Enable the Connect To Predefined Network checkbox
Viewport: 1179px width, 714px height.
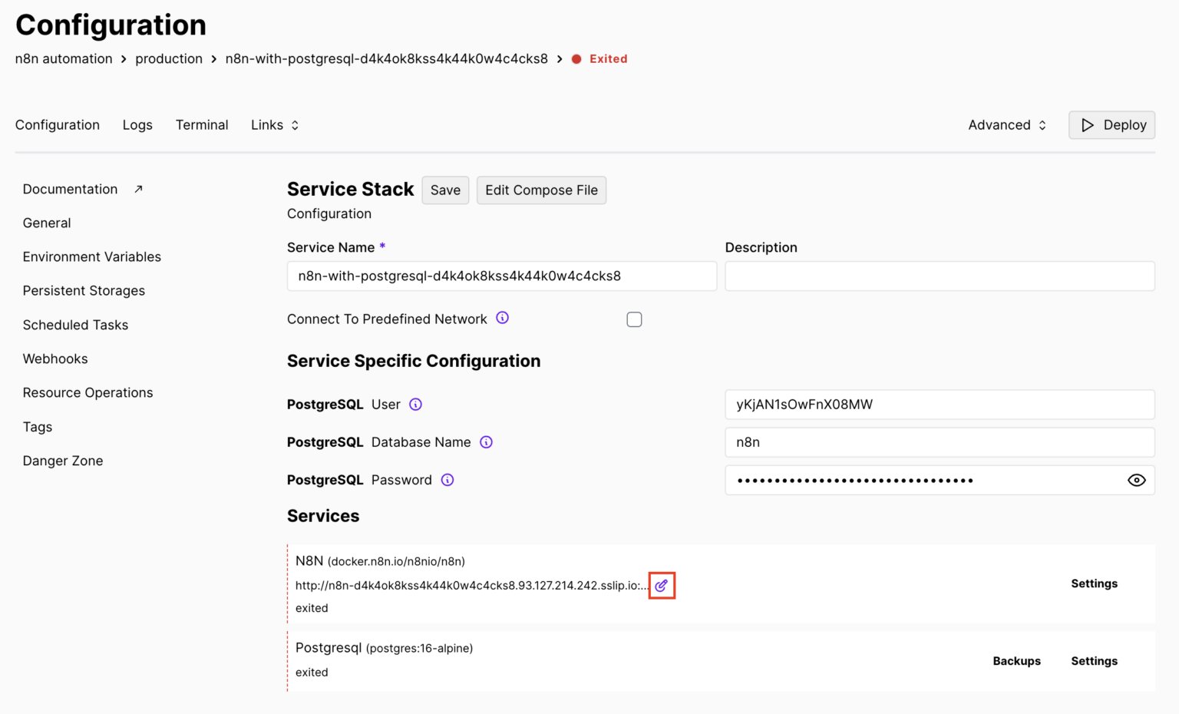coord(634,319)
